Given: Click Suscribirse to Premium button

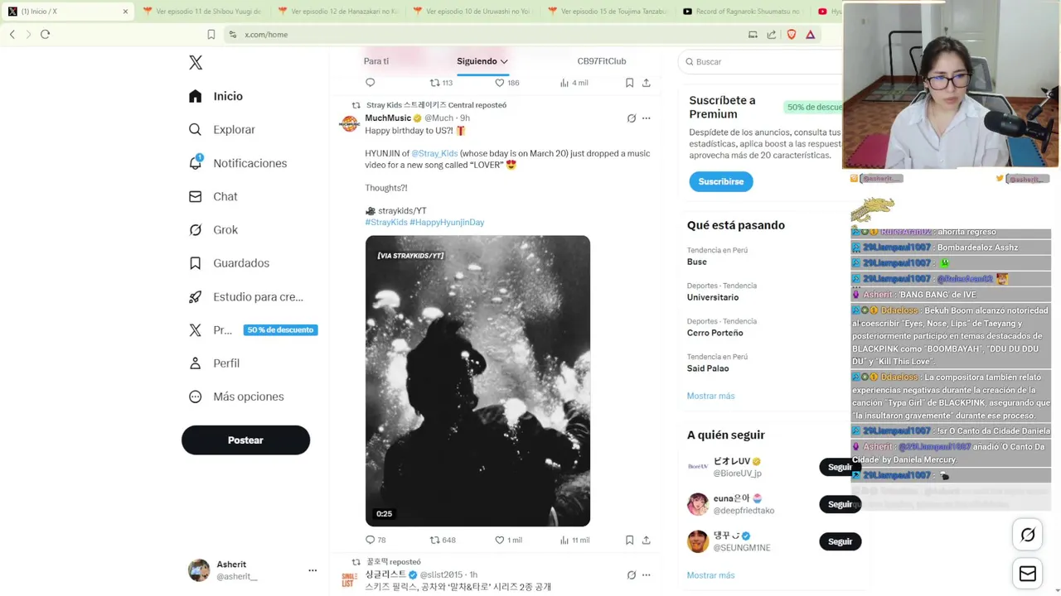Looking at the screenshot, I should pos(720,181).
